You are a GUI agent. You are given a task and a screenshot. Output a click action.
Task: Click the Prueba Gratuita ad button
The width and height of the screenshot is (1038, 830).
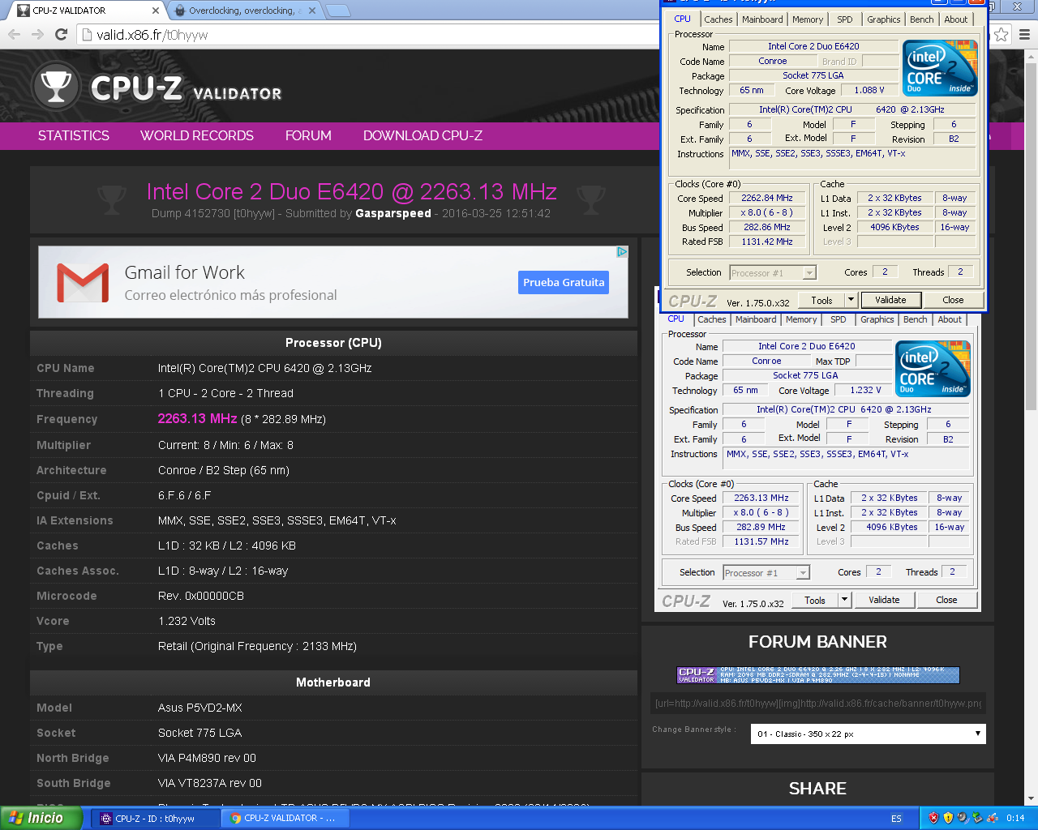pos(564,282)
